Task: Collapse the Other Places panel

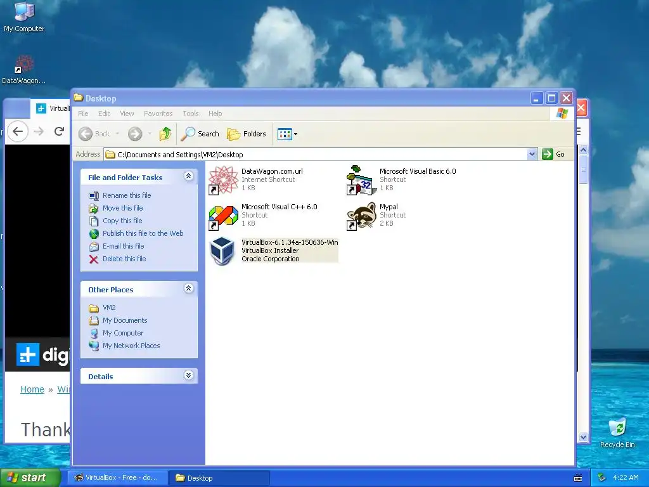Action: [x=188, y=289]
